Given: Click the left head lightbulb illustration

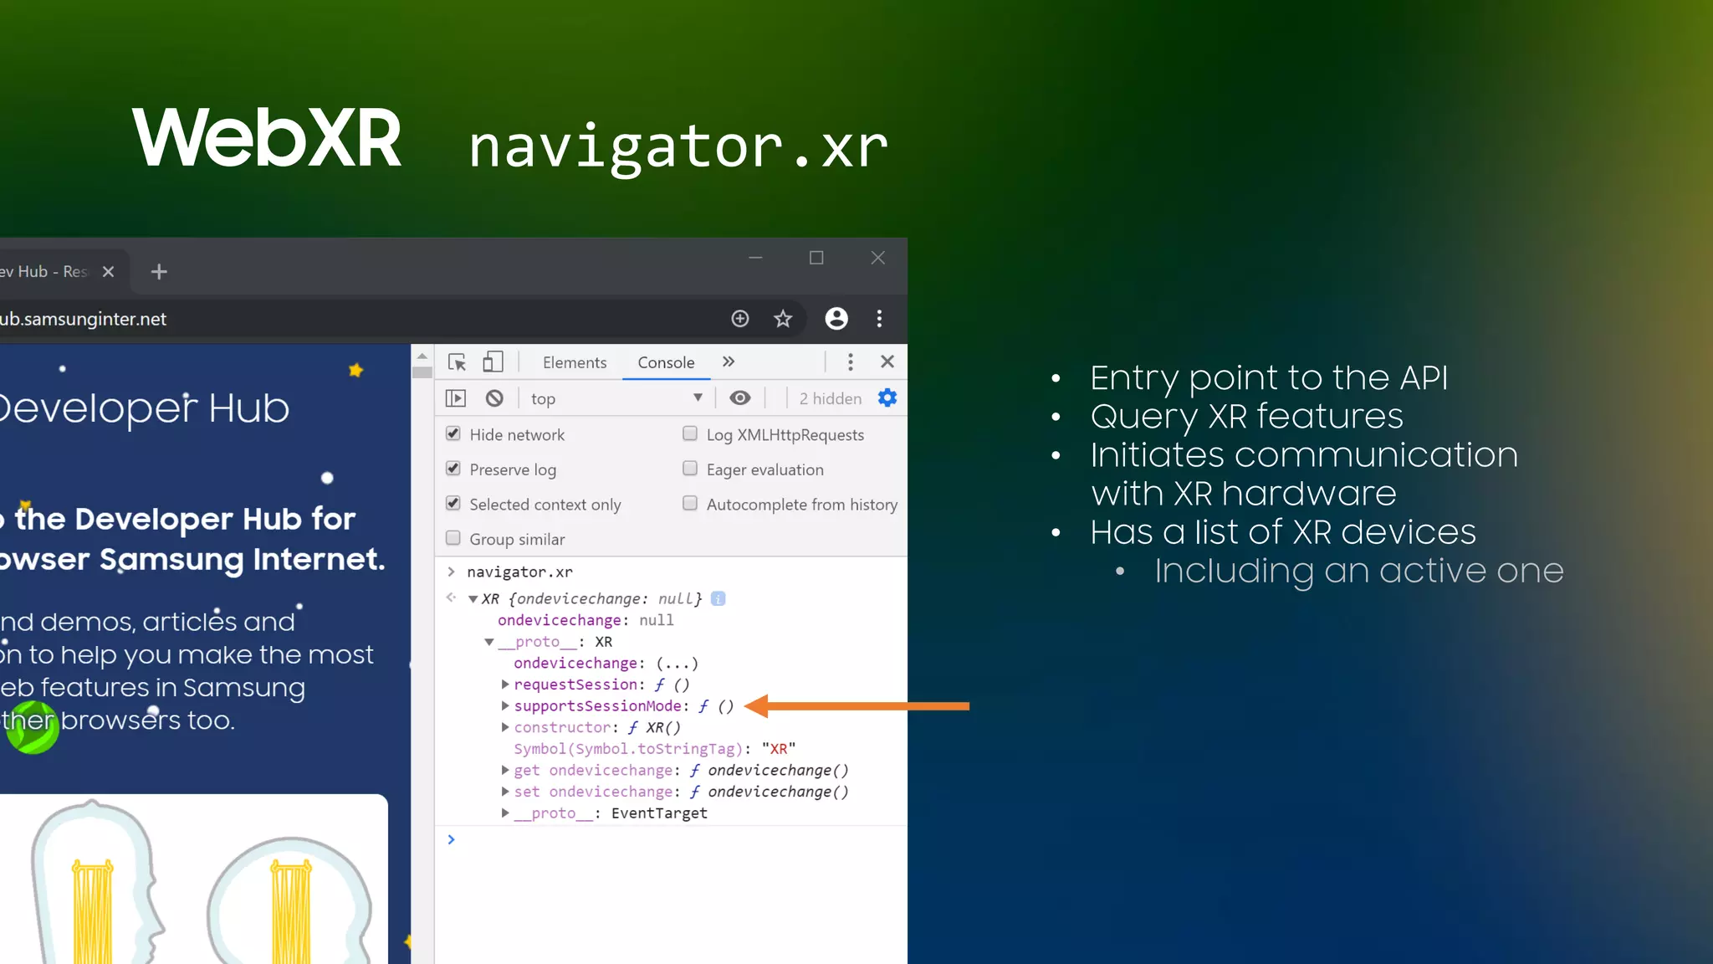Looking at the screenshot, I should [96, 883].
